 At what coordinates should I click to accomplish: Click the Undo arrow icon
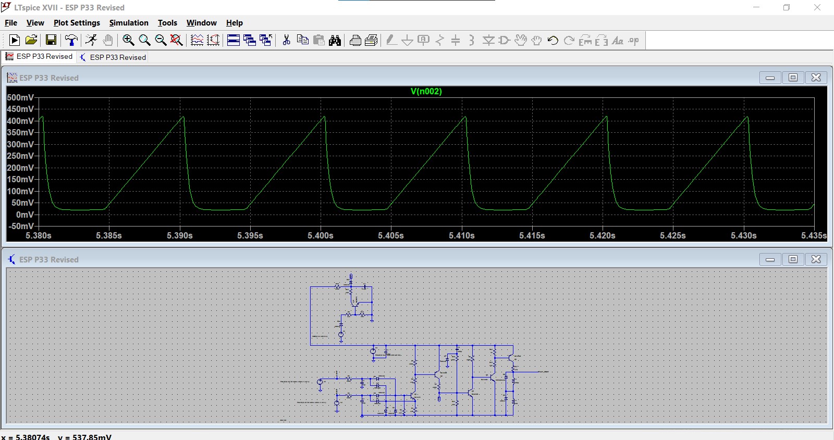click(x=553, y=40)
